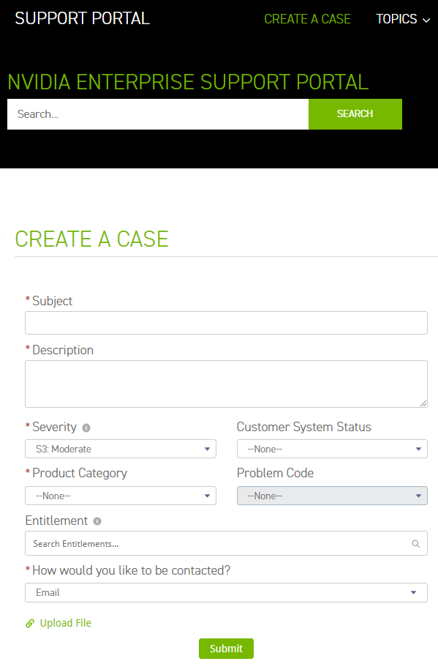Open the contact method Email dropdown
The image size is (438, 664).
[x=226, y=592]
